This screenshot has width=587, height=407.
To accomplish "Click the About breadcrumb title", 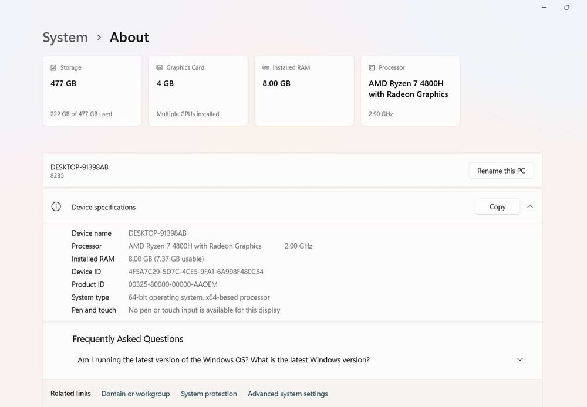I will (x=129, y=38).
